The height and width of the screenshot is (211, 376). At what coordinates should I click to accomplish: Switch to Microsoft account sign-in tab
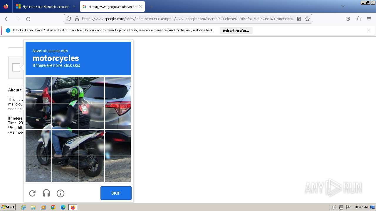(x=42, y=6)
